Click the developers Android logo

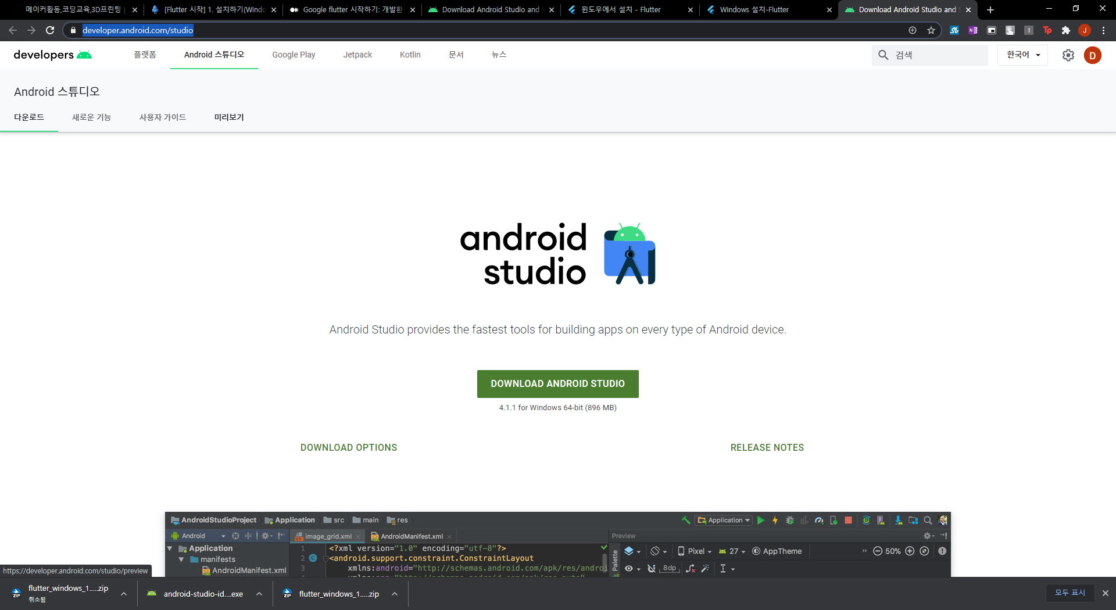tap(52, 55)
